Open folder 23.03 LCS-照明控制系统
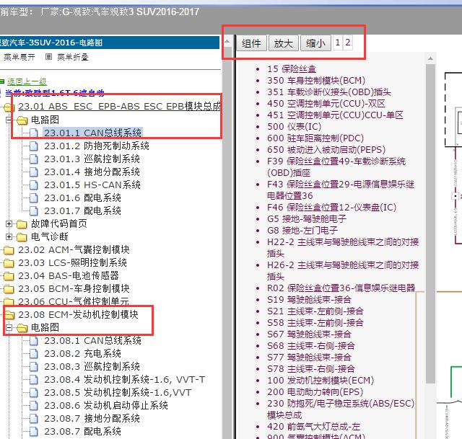 click(x=72, y=263)
